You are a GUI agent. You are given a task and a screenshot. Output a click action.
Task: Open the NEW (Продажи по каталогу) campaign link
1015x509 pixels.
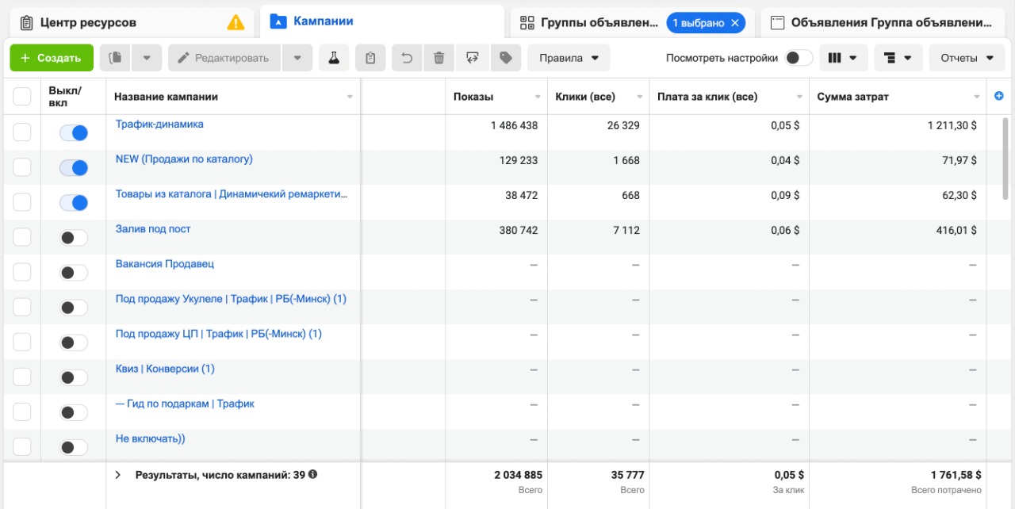point(184,159)
